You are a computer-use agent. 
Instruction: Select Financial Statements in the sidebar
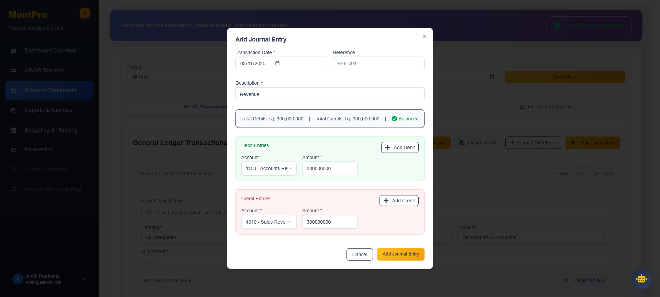pyautogui.click(x=49, y=91)
